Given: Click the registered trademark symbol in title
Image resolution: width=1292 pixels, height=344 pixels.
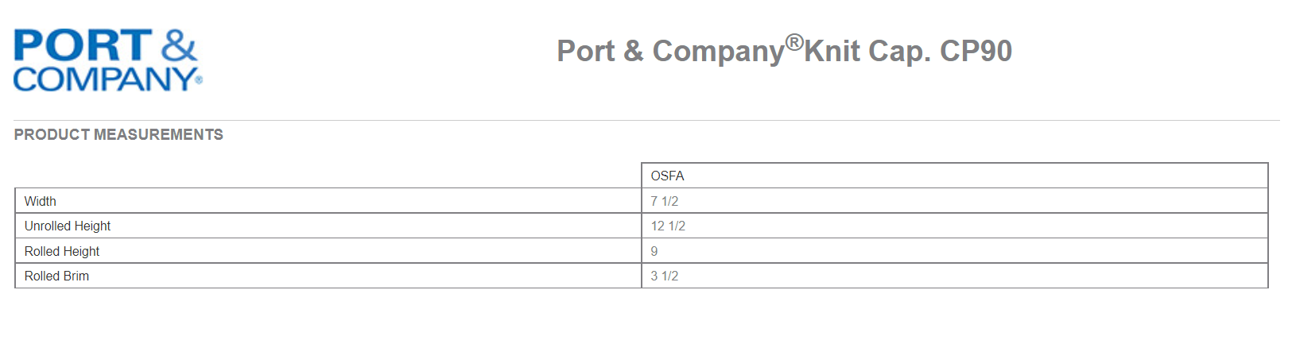Looking at the screenshot, I should pyautogui.click(x=794, y=41).
